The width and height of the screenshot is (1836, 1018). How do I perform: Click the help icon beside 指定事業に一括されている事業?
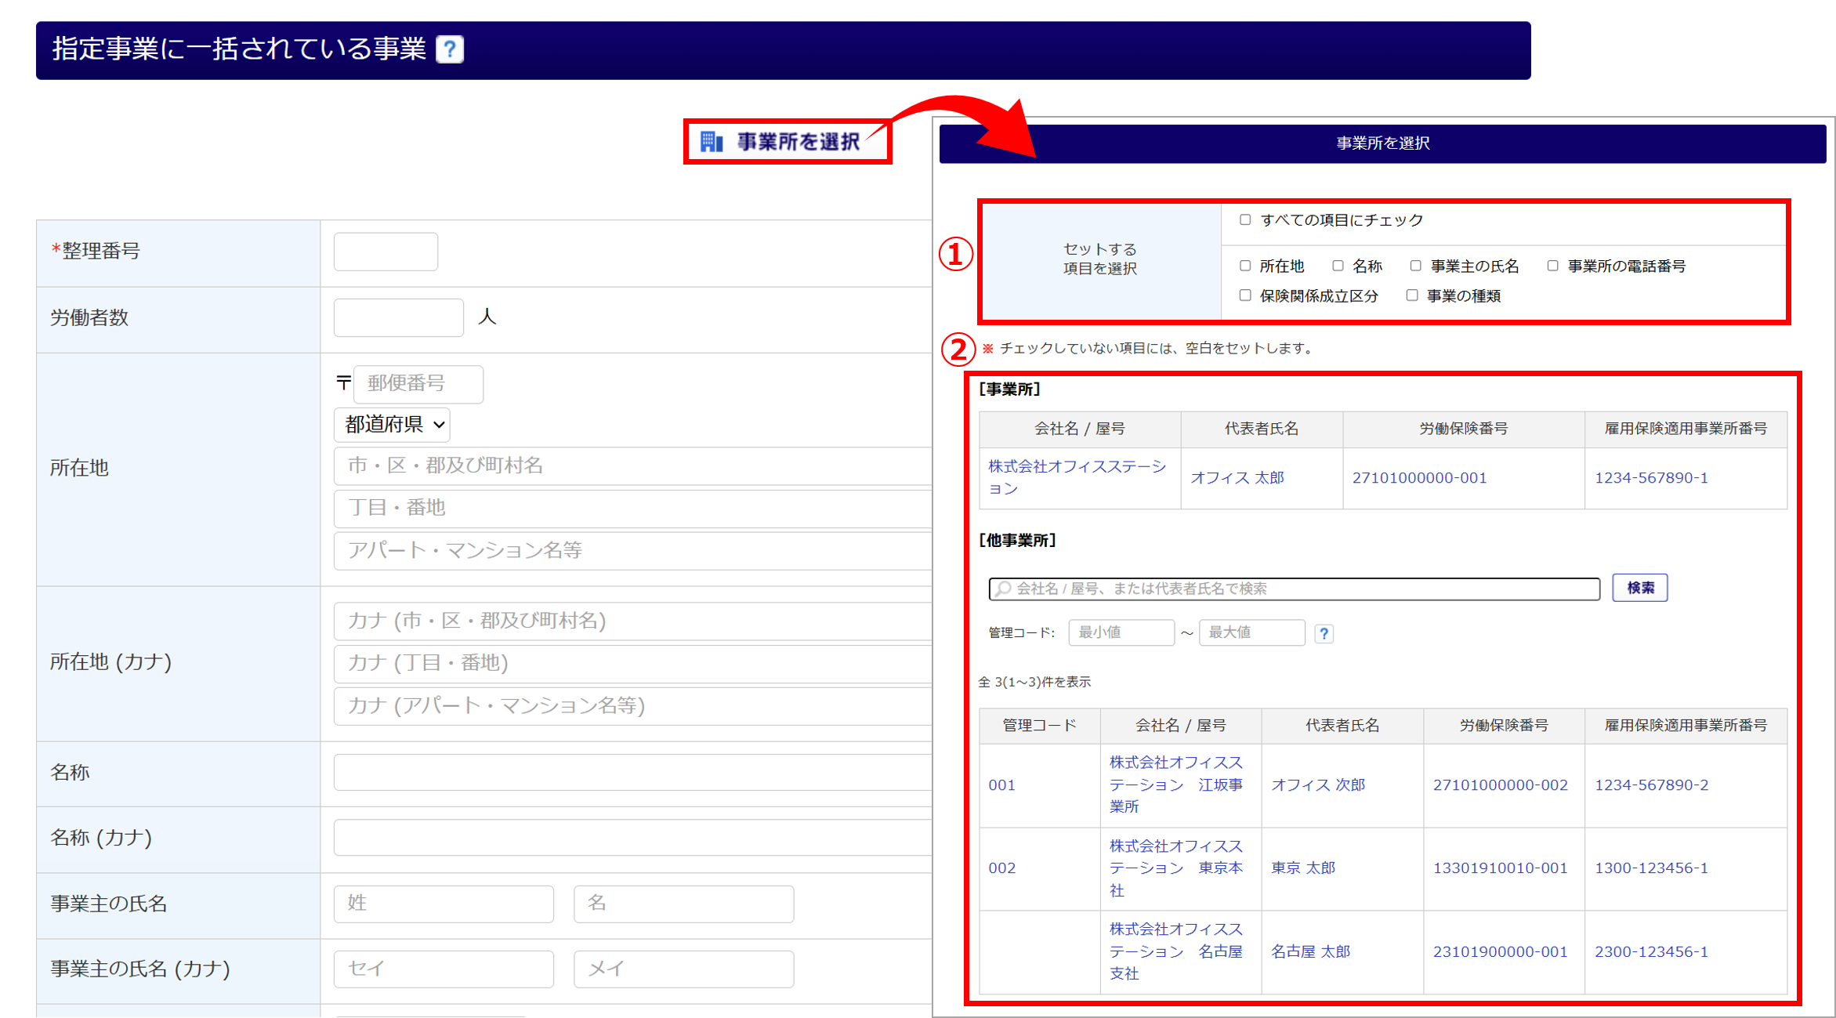coord(450,49)
